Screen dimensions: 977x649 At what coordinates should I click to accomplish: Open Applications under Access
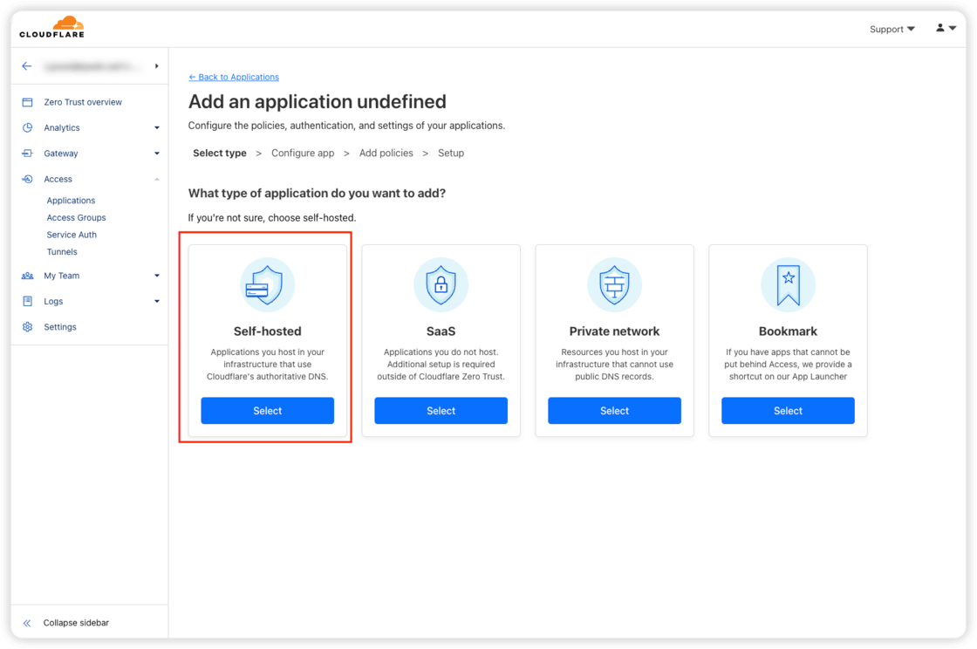[71, 201]
